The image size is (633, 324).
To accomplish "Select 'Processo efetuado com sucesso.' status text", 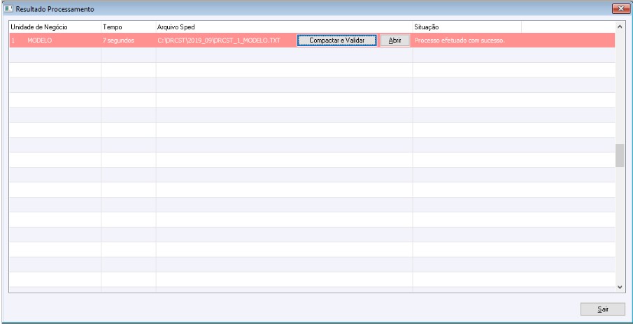I will tap(460, 40).
